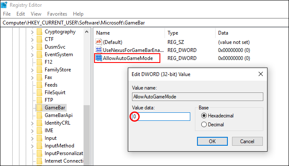
Task: Expand the Input tree node
Action: (x=32, y=139)
